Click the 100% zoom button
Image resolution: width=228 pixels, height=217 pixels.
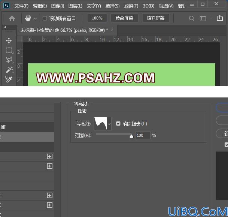(97, 18)
